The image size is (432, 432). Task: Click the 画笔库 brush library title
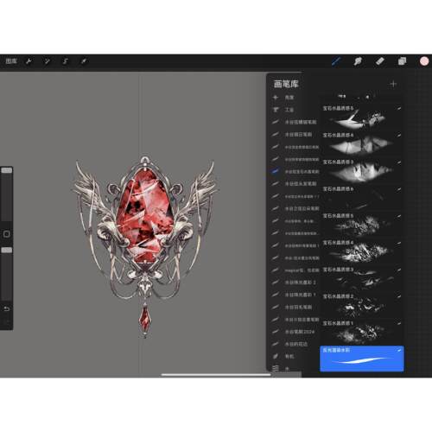(x=286, y=84)
